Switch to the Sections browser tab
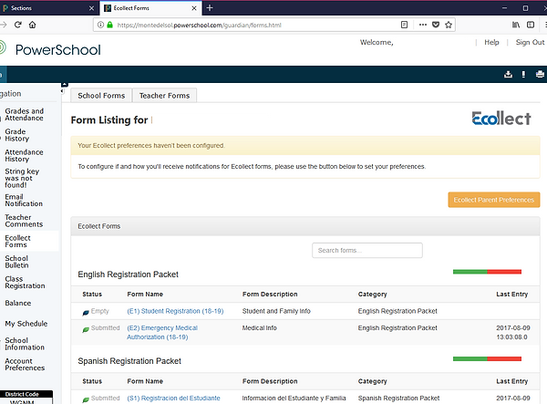 [49, 8]
